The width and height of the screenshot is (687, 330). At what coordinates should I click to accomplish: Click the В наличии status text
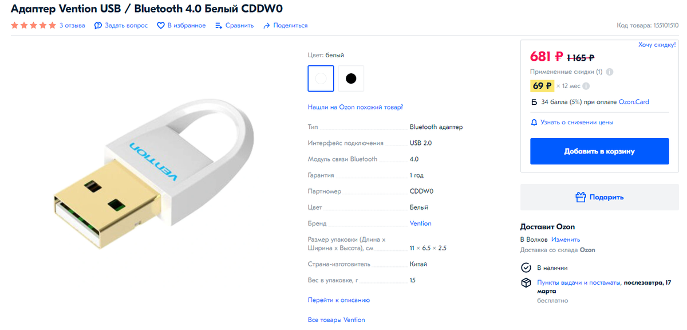tap(552, 268)
